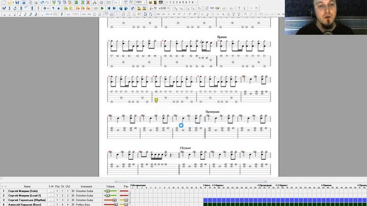Click the 3 Куплет section label in score

[185, 148]
